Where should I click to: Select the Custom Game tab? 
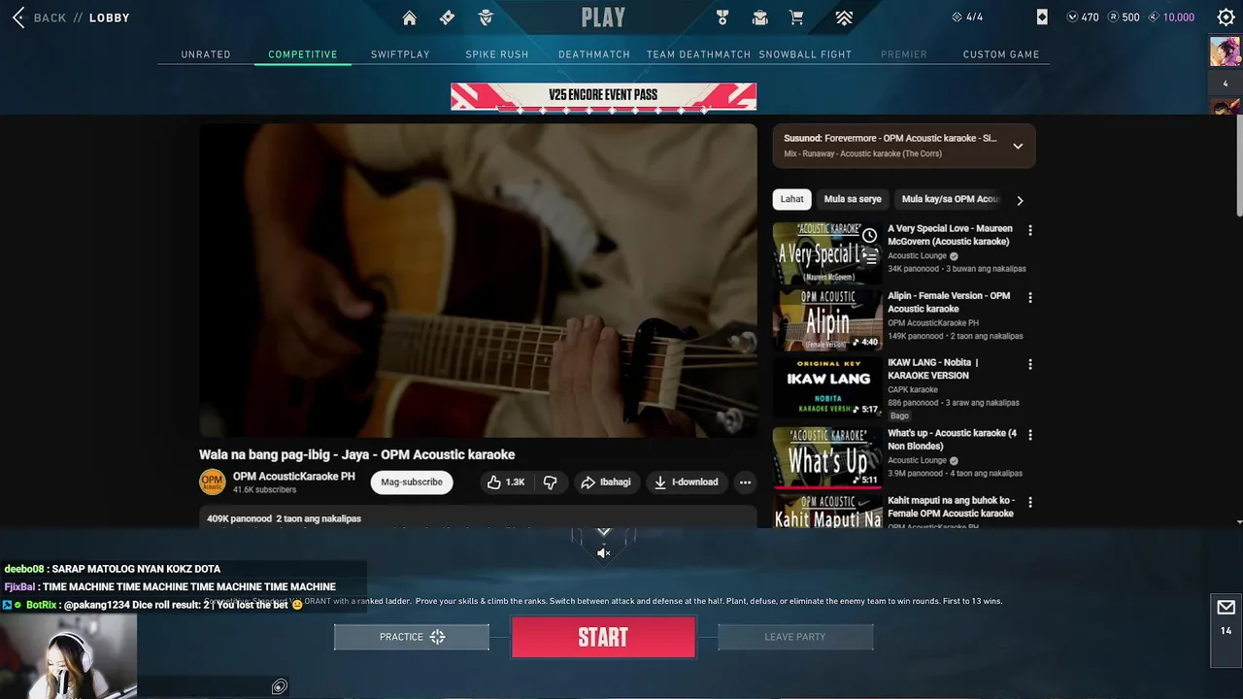click(1001, 54)
